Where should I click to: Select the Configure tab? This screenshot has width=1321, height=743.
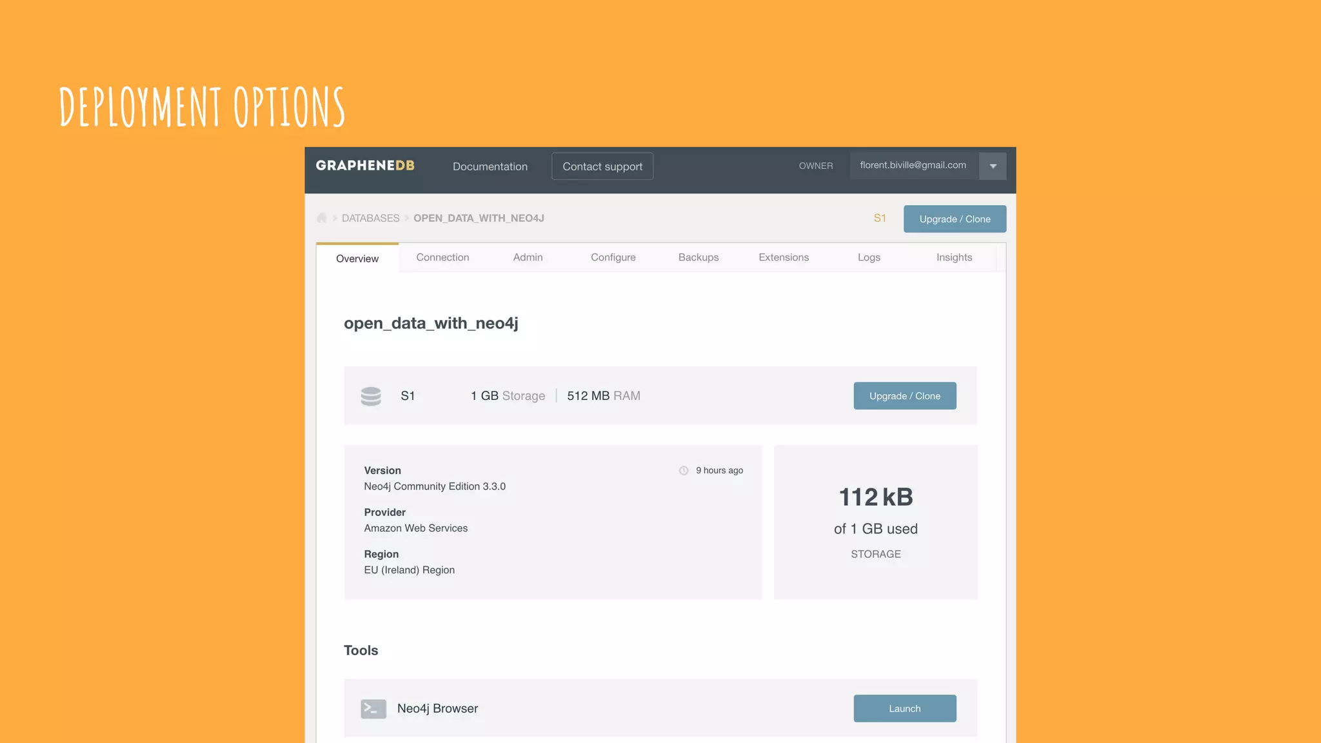pos(613,257)
